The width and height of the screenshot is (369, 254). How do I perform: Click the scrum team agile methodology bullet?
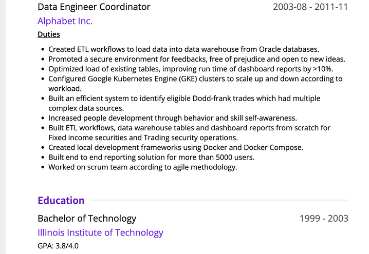click(143, 167)
